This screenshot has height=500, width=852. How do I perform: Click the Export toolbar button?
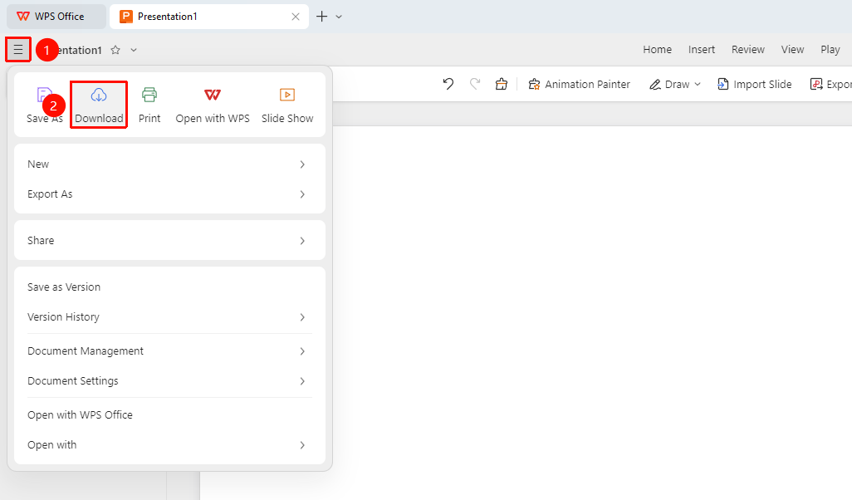(x=830, y=84)
